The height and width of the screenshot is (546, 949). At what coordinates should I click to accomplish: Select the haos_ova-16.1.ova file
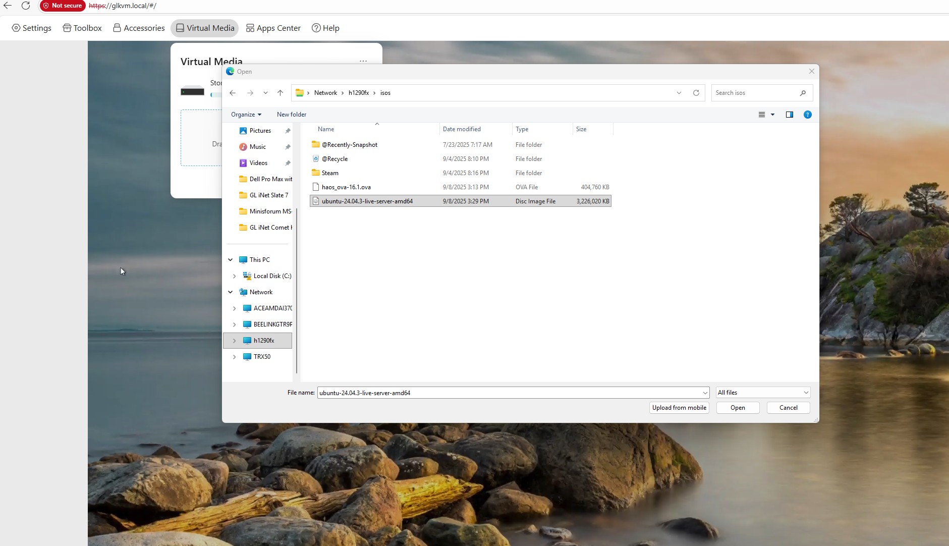coord(346,187)
